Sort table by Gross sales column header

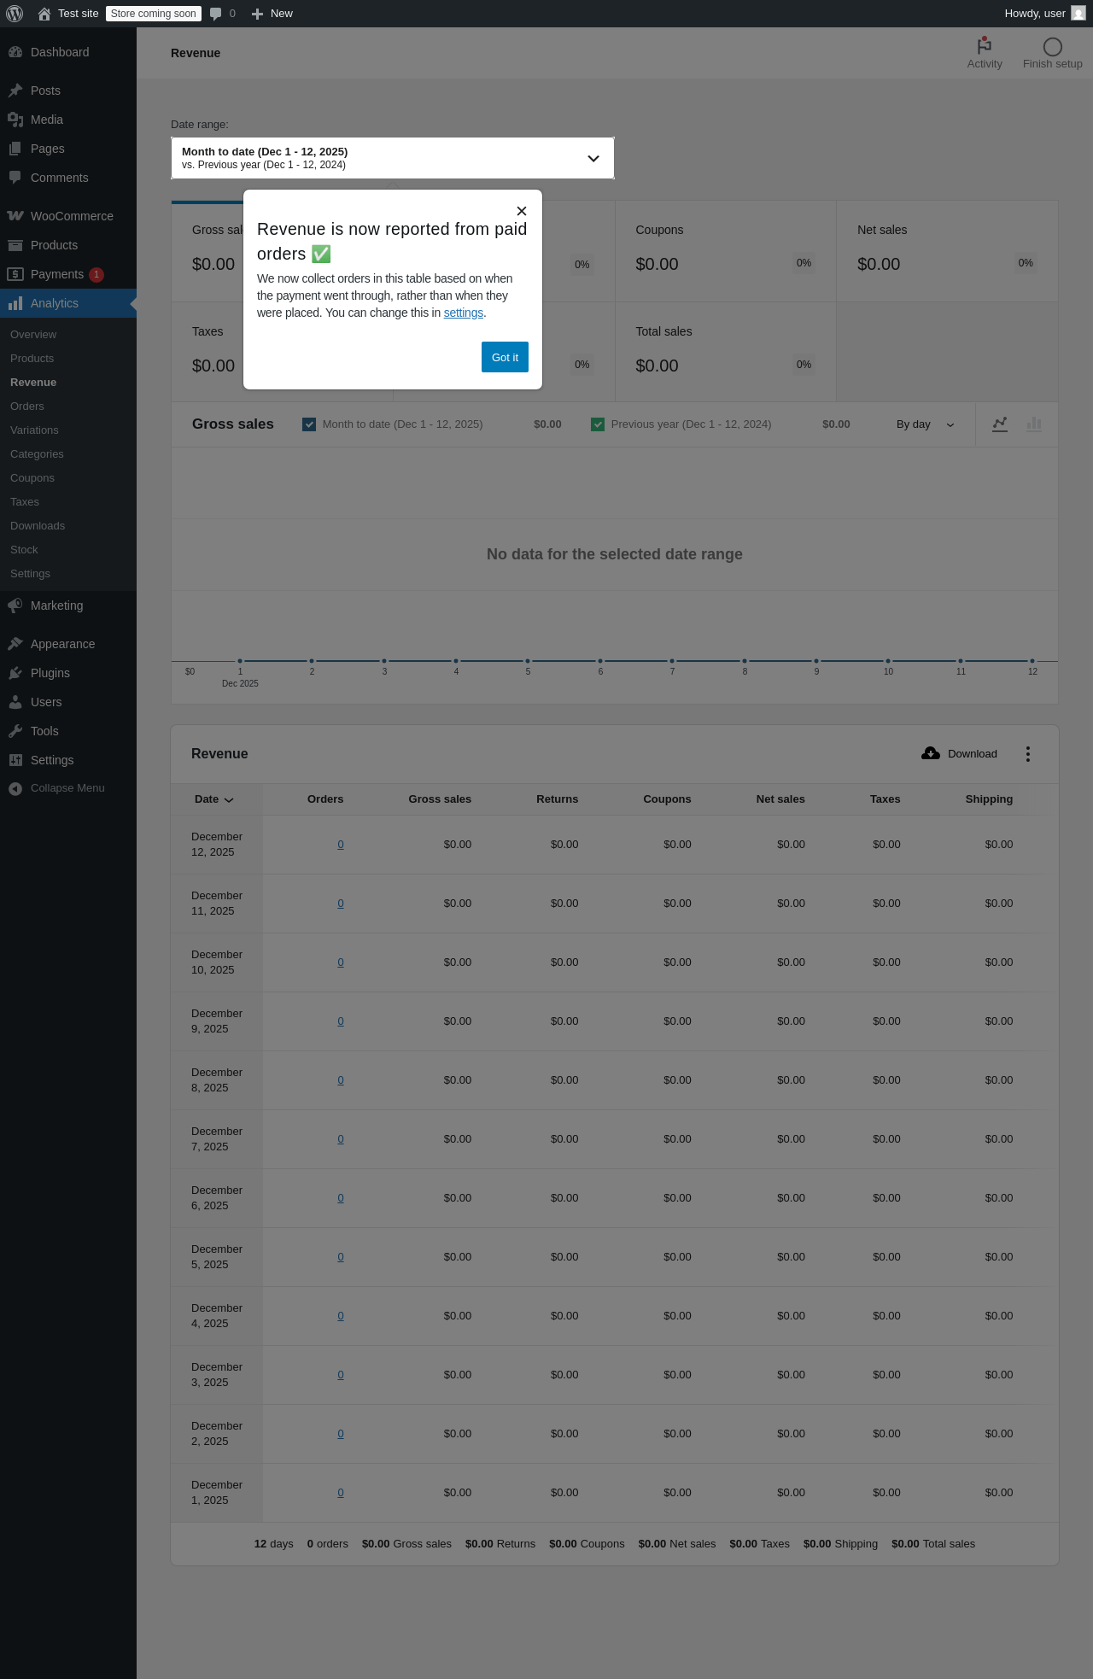440,799
